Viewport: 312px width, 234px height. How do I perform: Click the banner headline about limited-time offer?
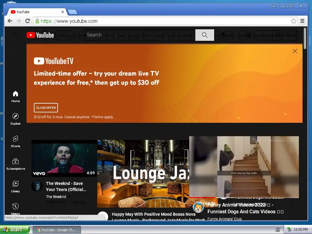96,78
